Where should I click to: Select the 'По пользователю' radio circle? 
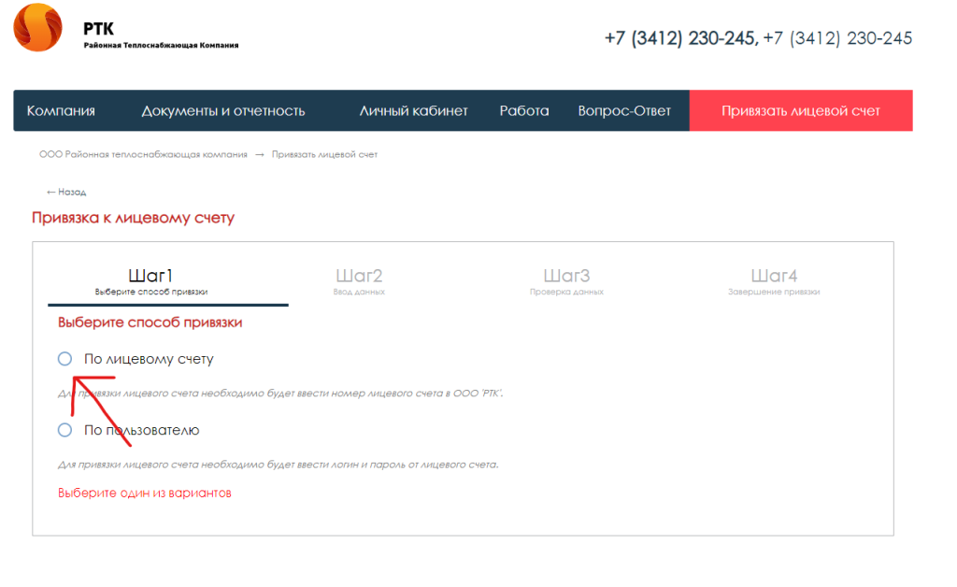64,430
